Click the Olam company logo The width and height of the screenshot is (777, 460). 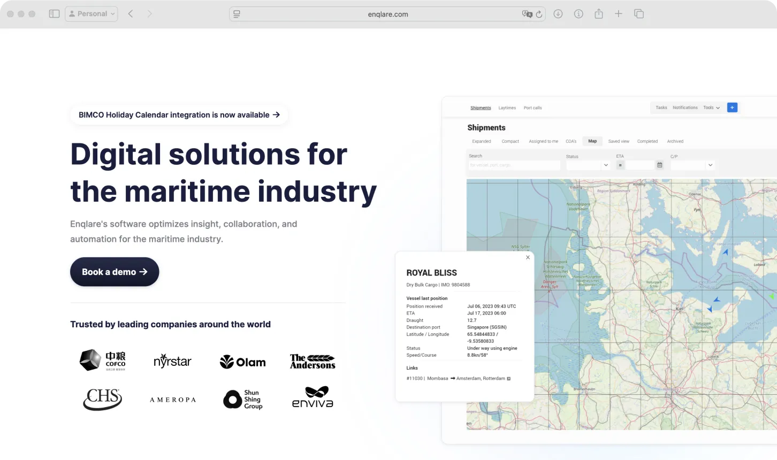point(243,362)
